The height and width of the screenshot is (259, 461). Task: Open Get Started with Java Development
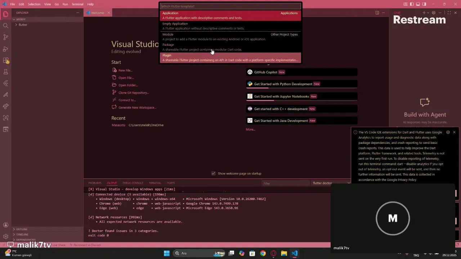coord(301,121)
